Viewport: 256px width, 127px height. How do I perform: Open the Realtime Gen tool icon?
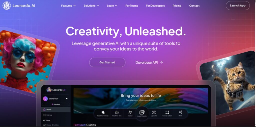(x=117, y=112)
